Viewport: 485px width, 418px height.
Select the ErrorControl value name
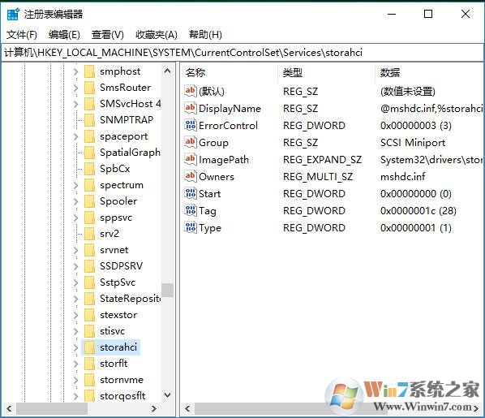pos(228,125)
